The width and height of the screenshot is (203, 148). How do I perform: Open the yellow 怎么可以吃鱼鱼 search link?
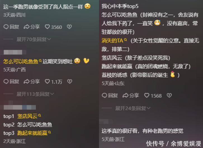[22, 61]
